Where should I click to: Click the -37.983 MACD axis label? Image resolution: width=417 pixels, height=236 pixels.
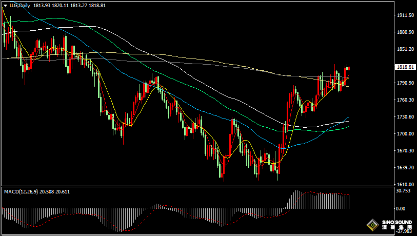[404, 231]
